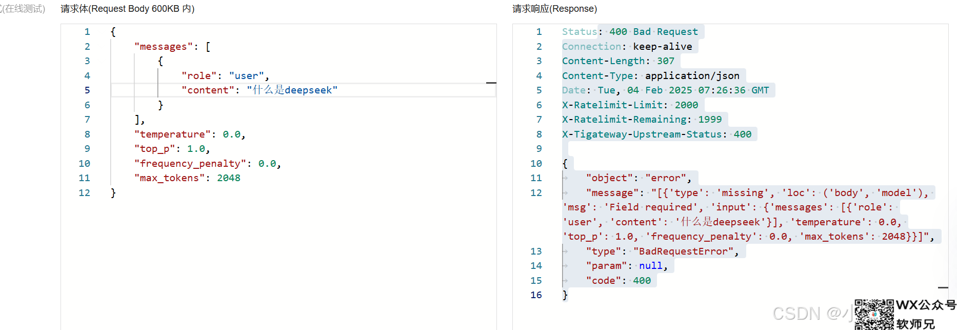Screen dimensions: 957x330
Task: Click "type": "BadRequestError" in the response
Action: tap(662, 251)
